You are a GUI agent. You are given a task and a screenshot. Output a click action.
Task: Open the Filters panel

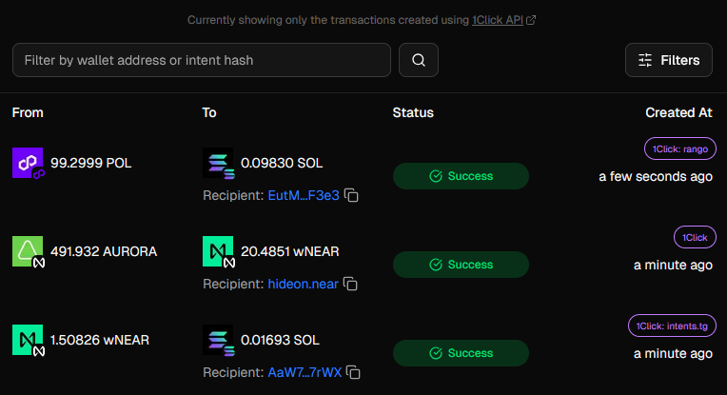click(669, 60)
